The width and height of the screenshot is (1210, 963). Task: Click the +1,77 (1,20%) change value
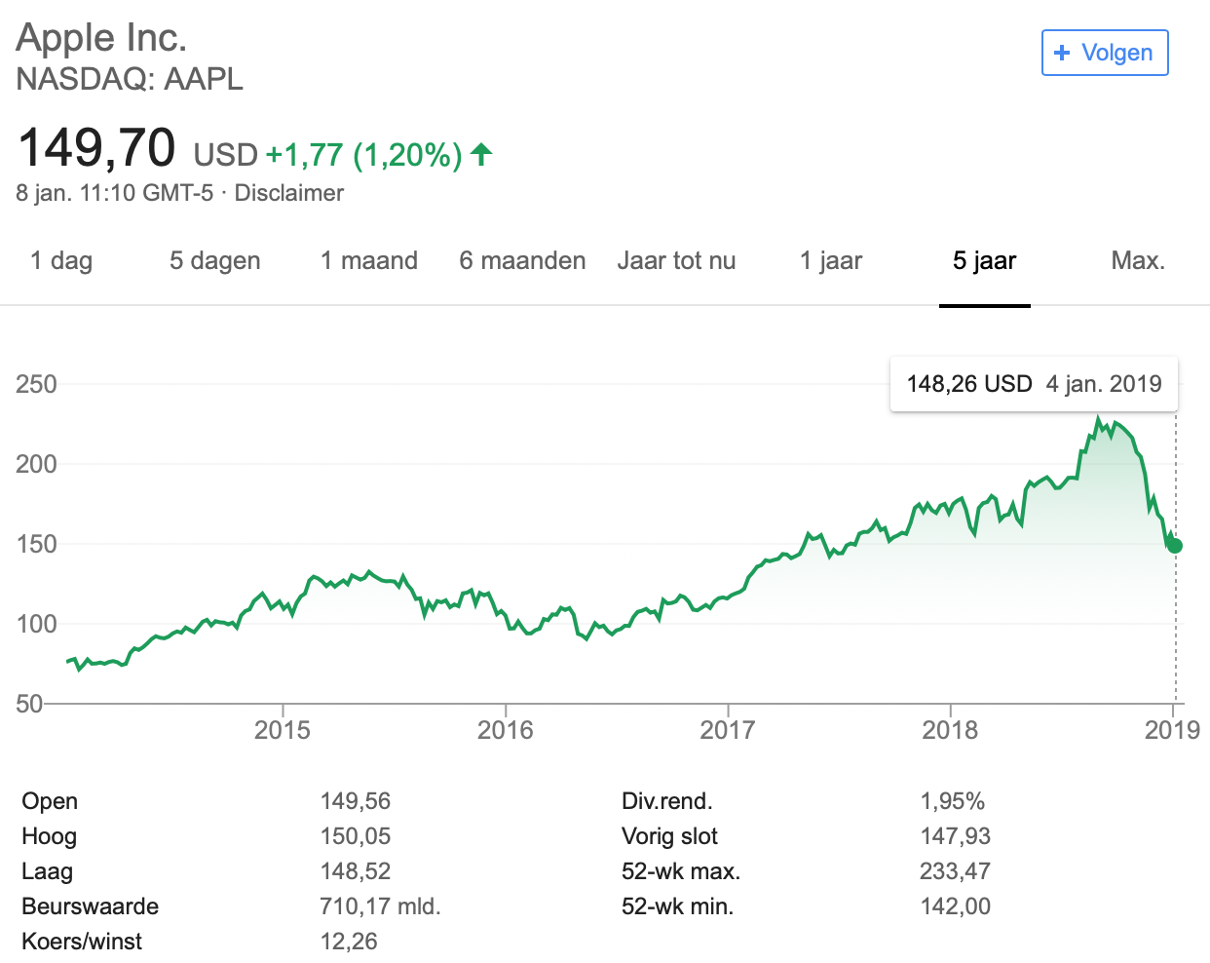[363, 155]
